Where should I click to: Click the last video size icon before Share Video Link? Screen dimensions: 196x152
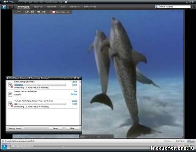pos(44,12)
